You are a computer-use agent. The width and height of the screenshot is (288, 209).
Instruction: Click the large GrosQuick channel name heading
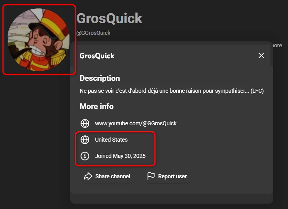(109, 18)
